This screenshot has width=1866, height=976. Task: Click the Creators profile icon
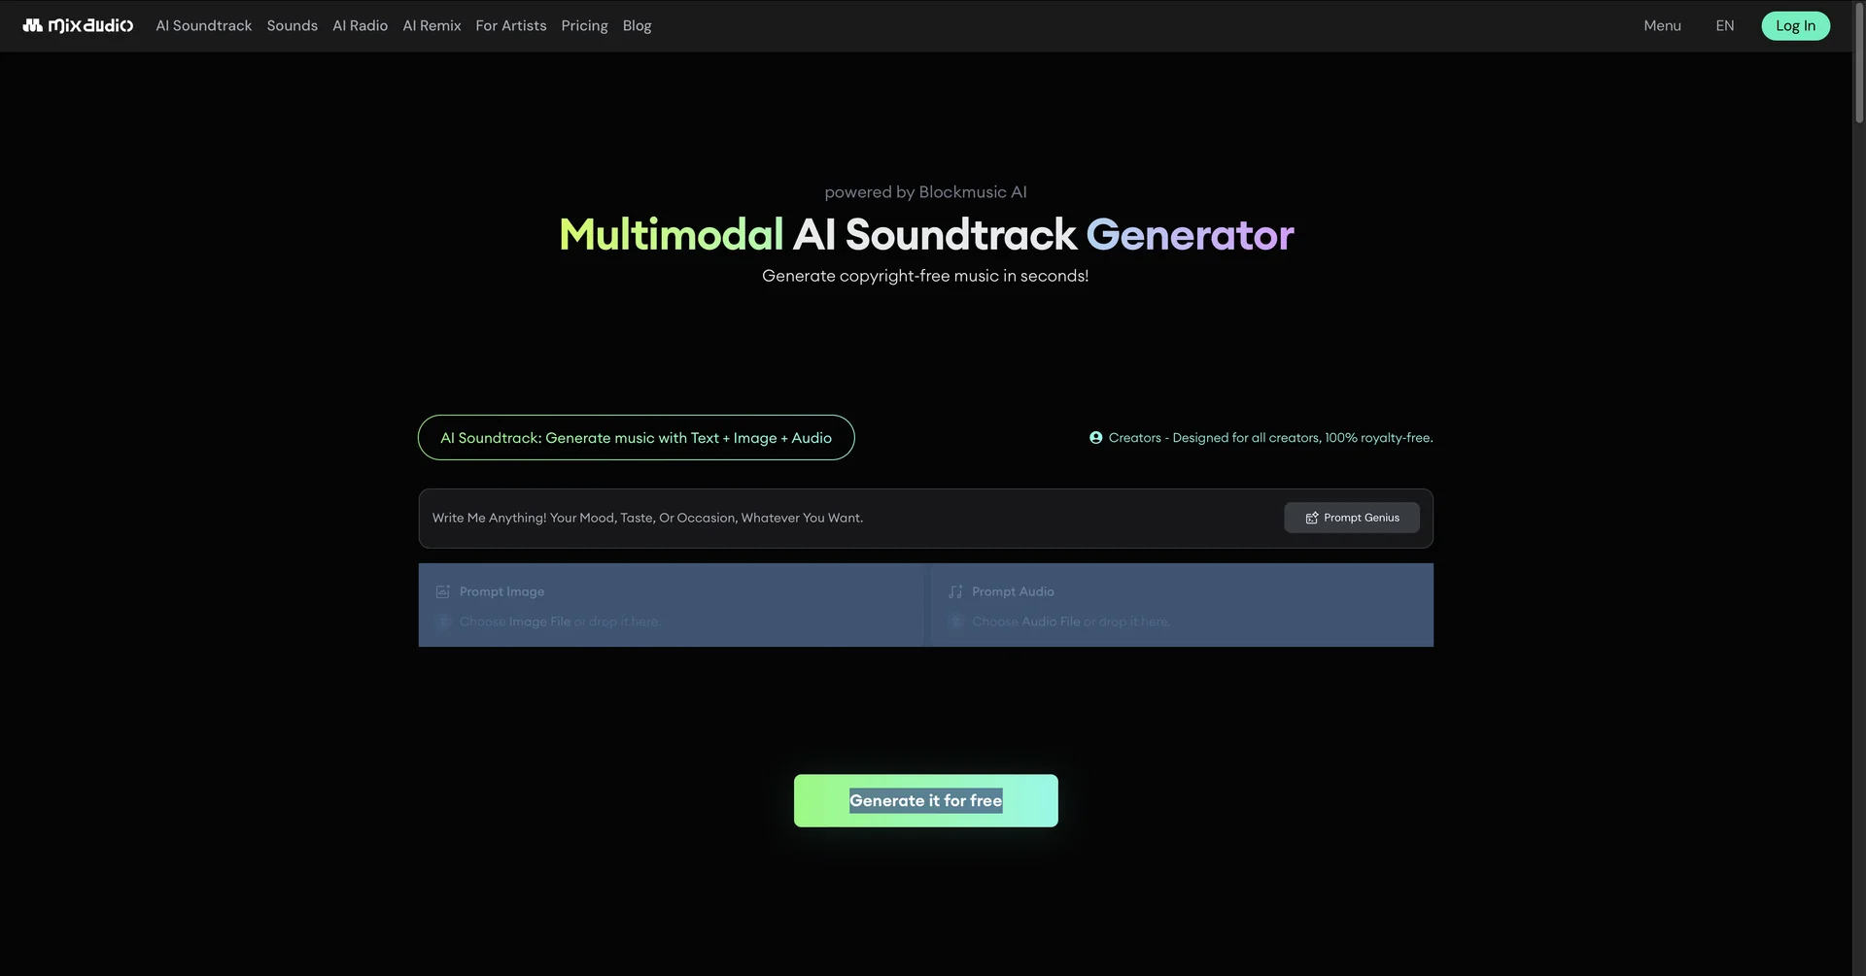click(x=1095, y=438)
